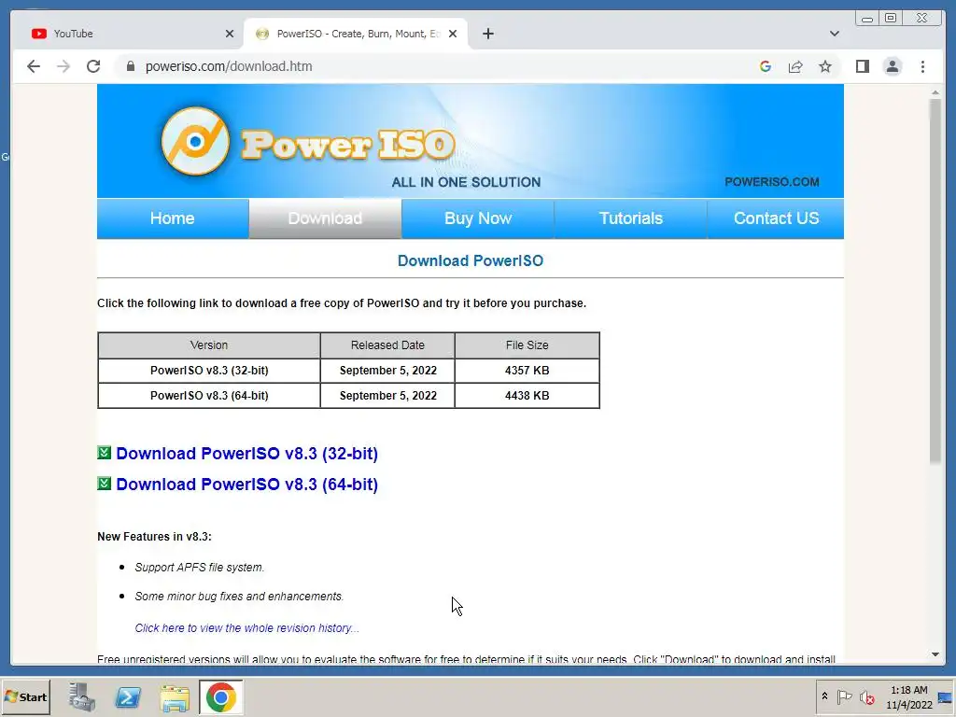Expand the tab search dropdown arrow
956x717 pixels.
[835, 34]
